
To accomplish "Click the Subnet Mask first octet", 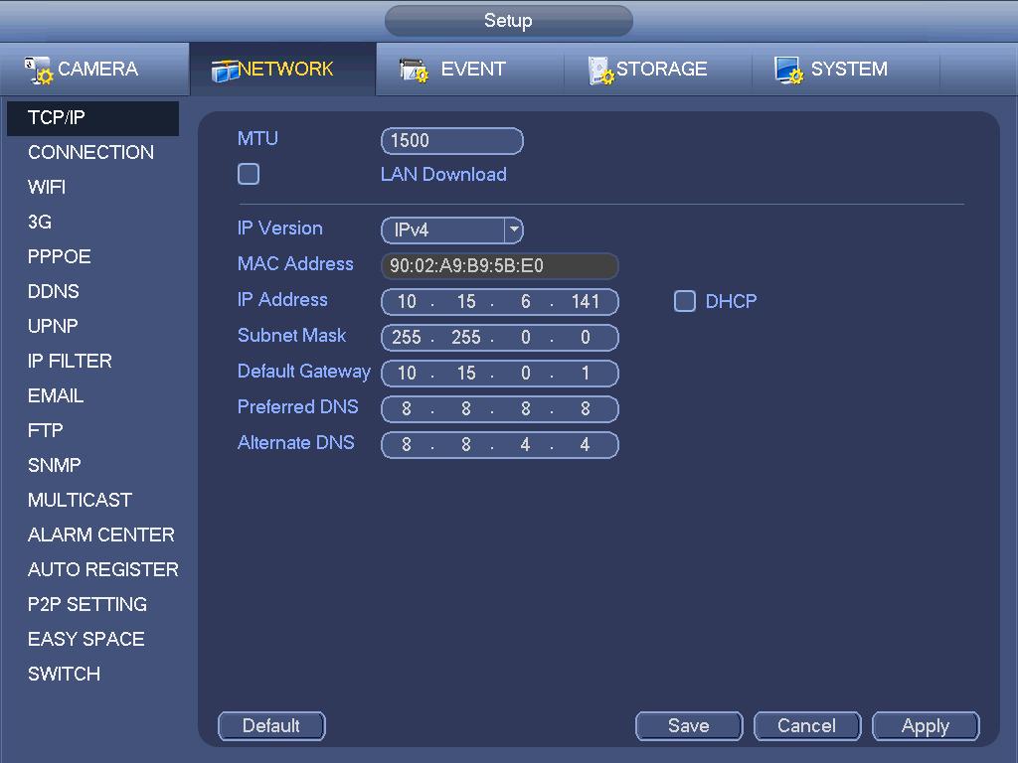I will [x=407, y=338].
